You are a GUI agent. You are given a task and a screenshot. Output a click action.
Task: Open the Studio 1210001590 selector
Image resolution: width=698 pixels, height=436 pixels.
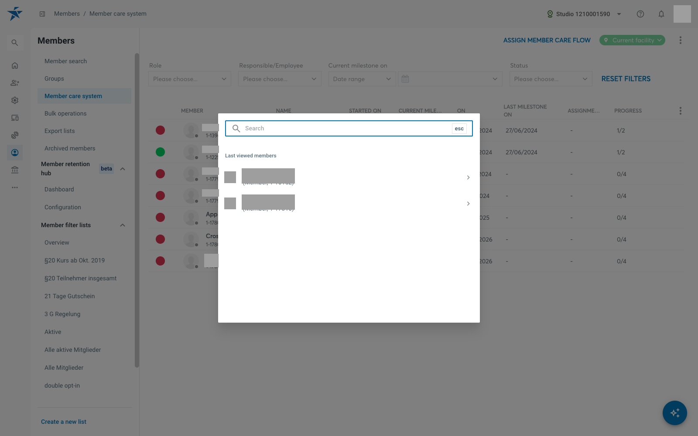click(x=584, y=14)
